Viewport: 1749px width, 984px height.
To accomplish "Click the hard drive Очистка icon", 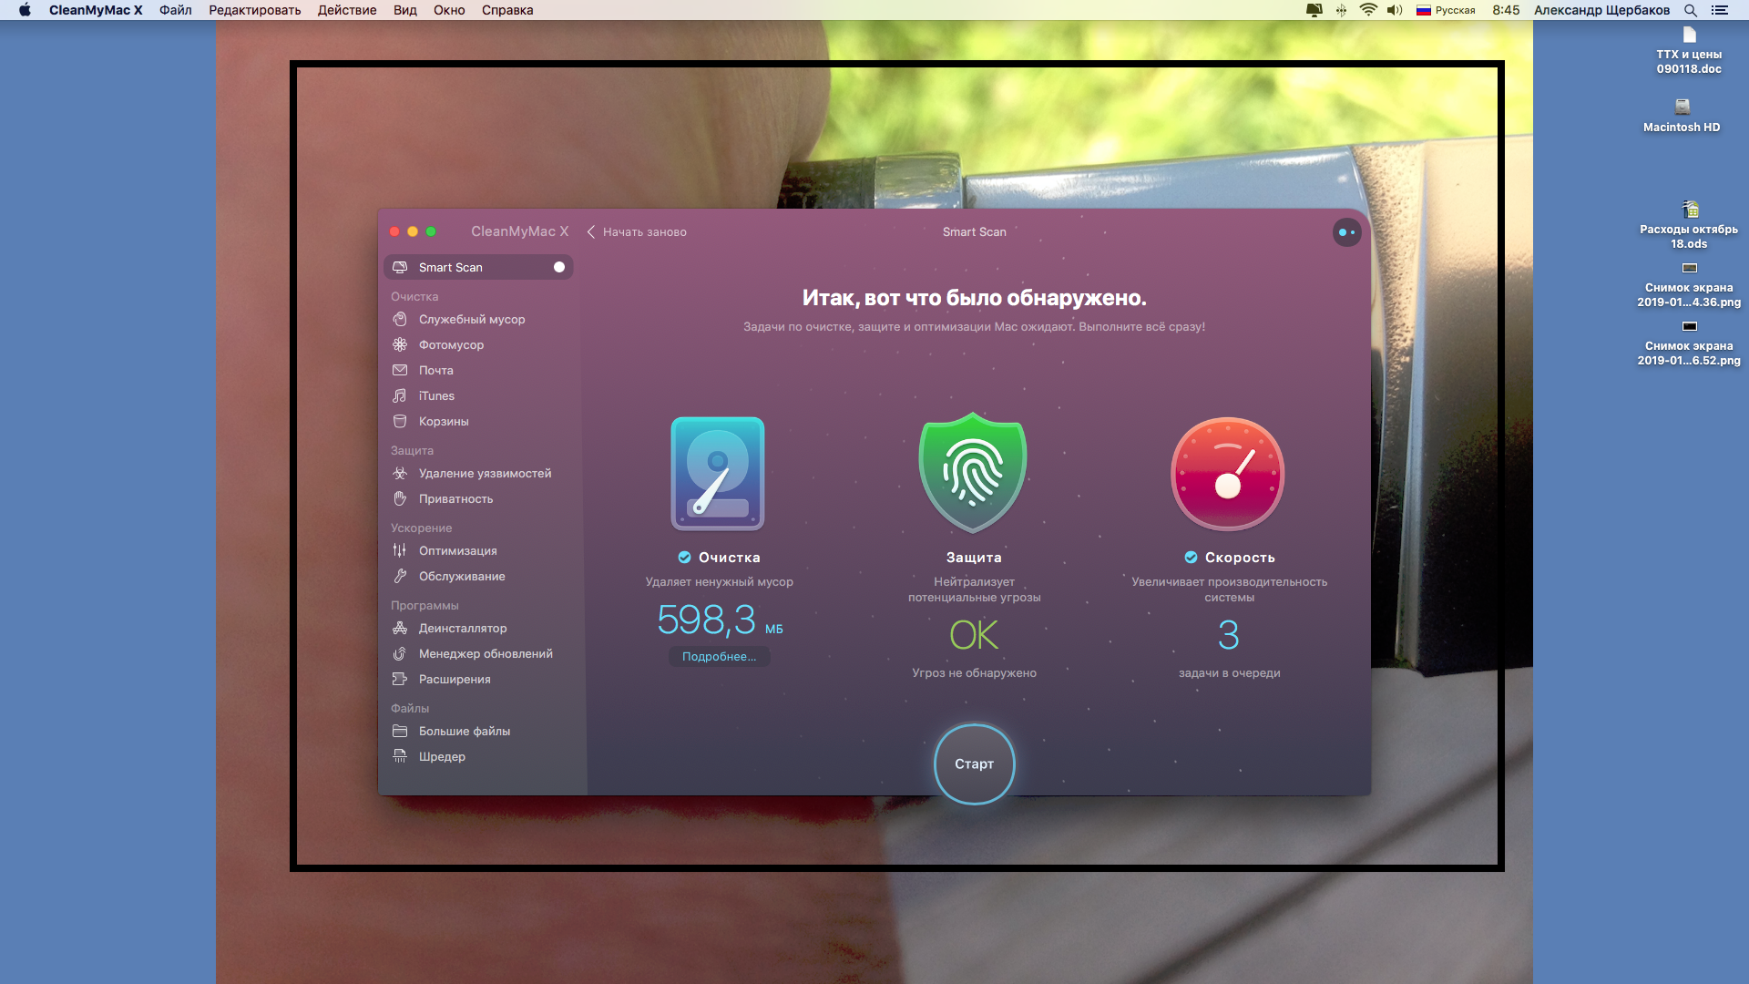I will (718, 474).
